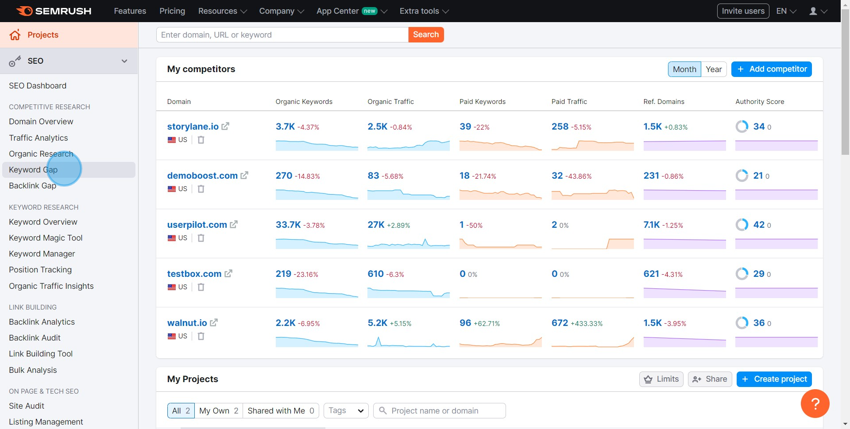Filter projects by My Own
Viewport: 850px width, 429px height.
pyautogui.click(x=219, y=411)
